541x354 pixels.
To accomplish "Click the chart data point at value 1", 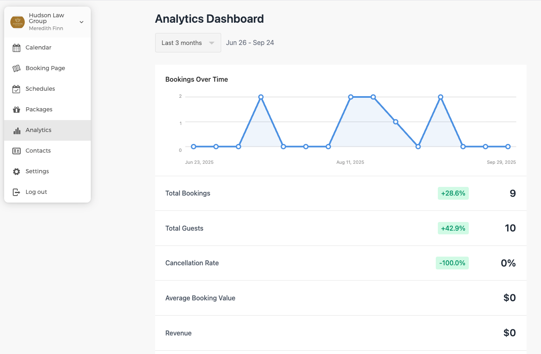I will [x=395, y=122].
